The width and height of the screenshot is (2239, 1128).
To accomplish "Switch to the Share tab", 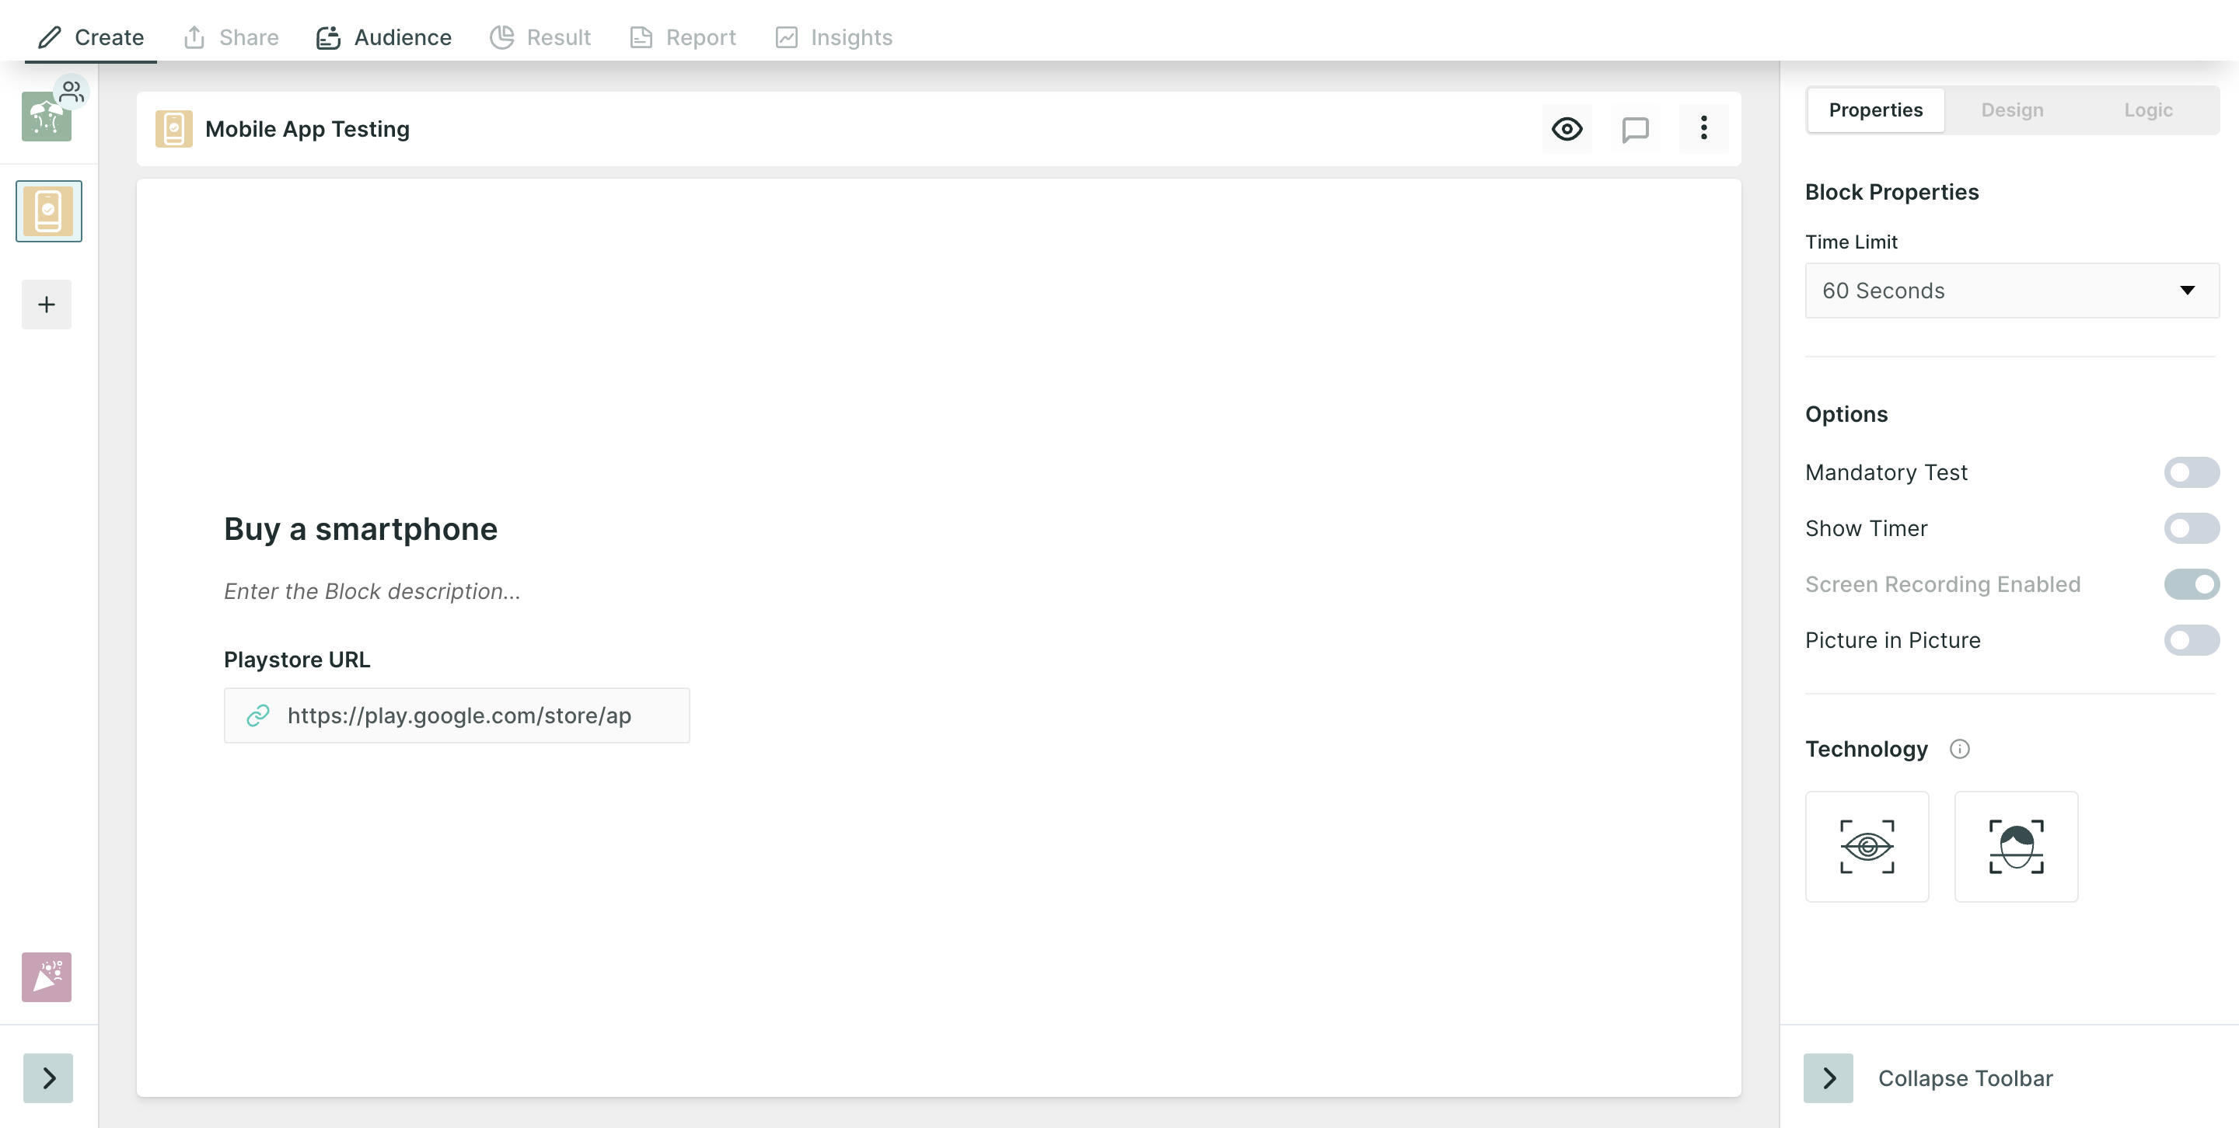I will tap(230, 37).
